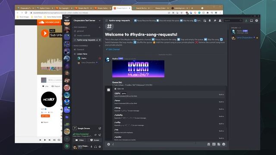The height and width of the screenshot is (155, 276).
Task: Click the orange Follow button on SoundCloud
Action: (45, 116)
